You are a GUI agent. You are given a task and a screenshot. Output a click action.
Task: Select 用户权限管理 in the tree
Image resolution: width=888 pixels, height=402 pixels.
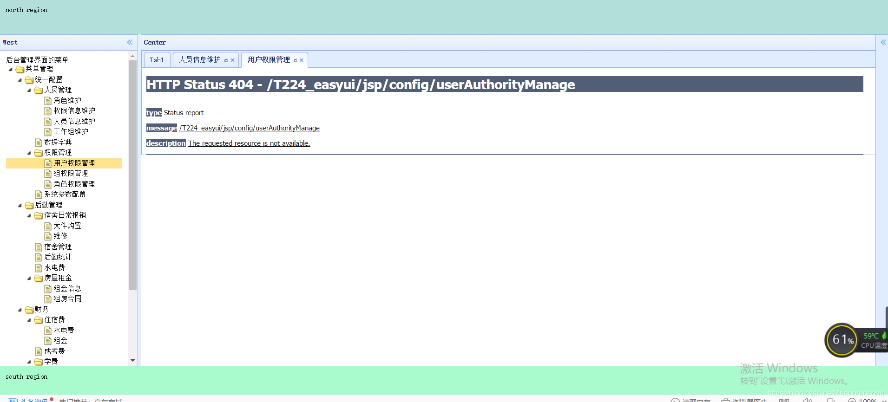coord(74,163)
